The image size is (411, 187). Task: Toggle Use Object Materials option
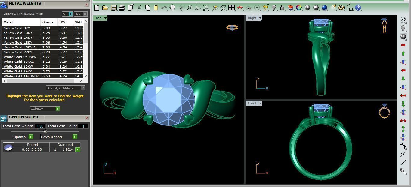66,88
